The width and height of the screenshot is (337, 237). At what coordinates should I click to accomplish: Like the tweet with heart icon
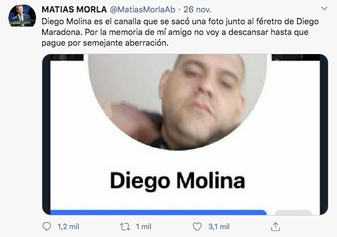point(197,227)
